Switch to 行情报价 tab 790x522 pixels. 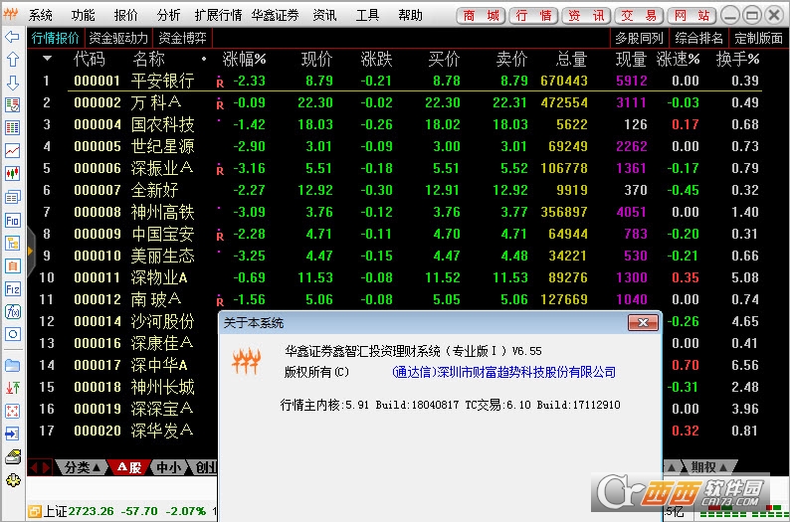click(55, 38)
